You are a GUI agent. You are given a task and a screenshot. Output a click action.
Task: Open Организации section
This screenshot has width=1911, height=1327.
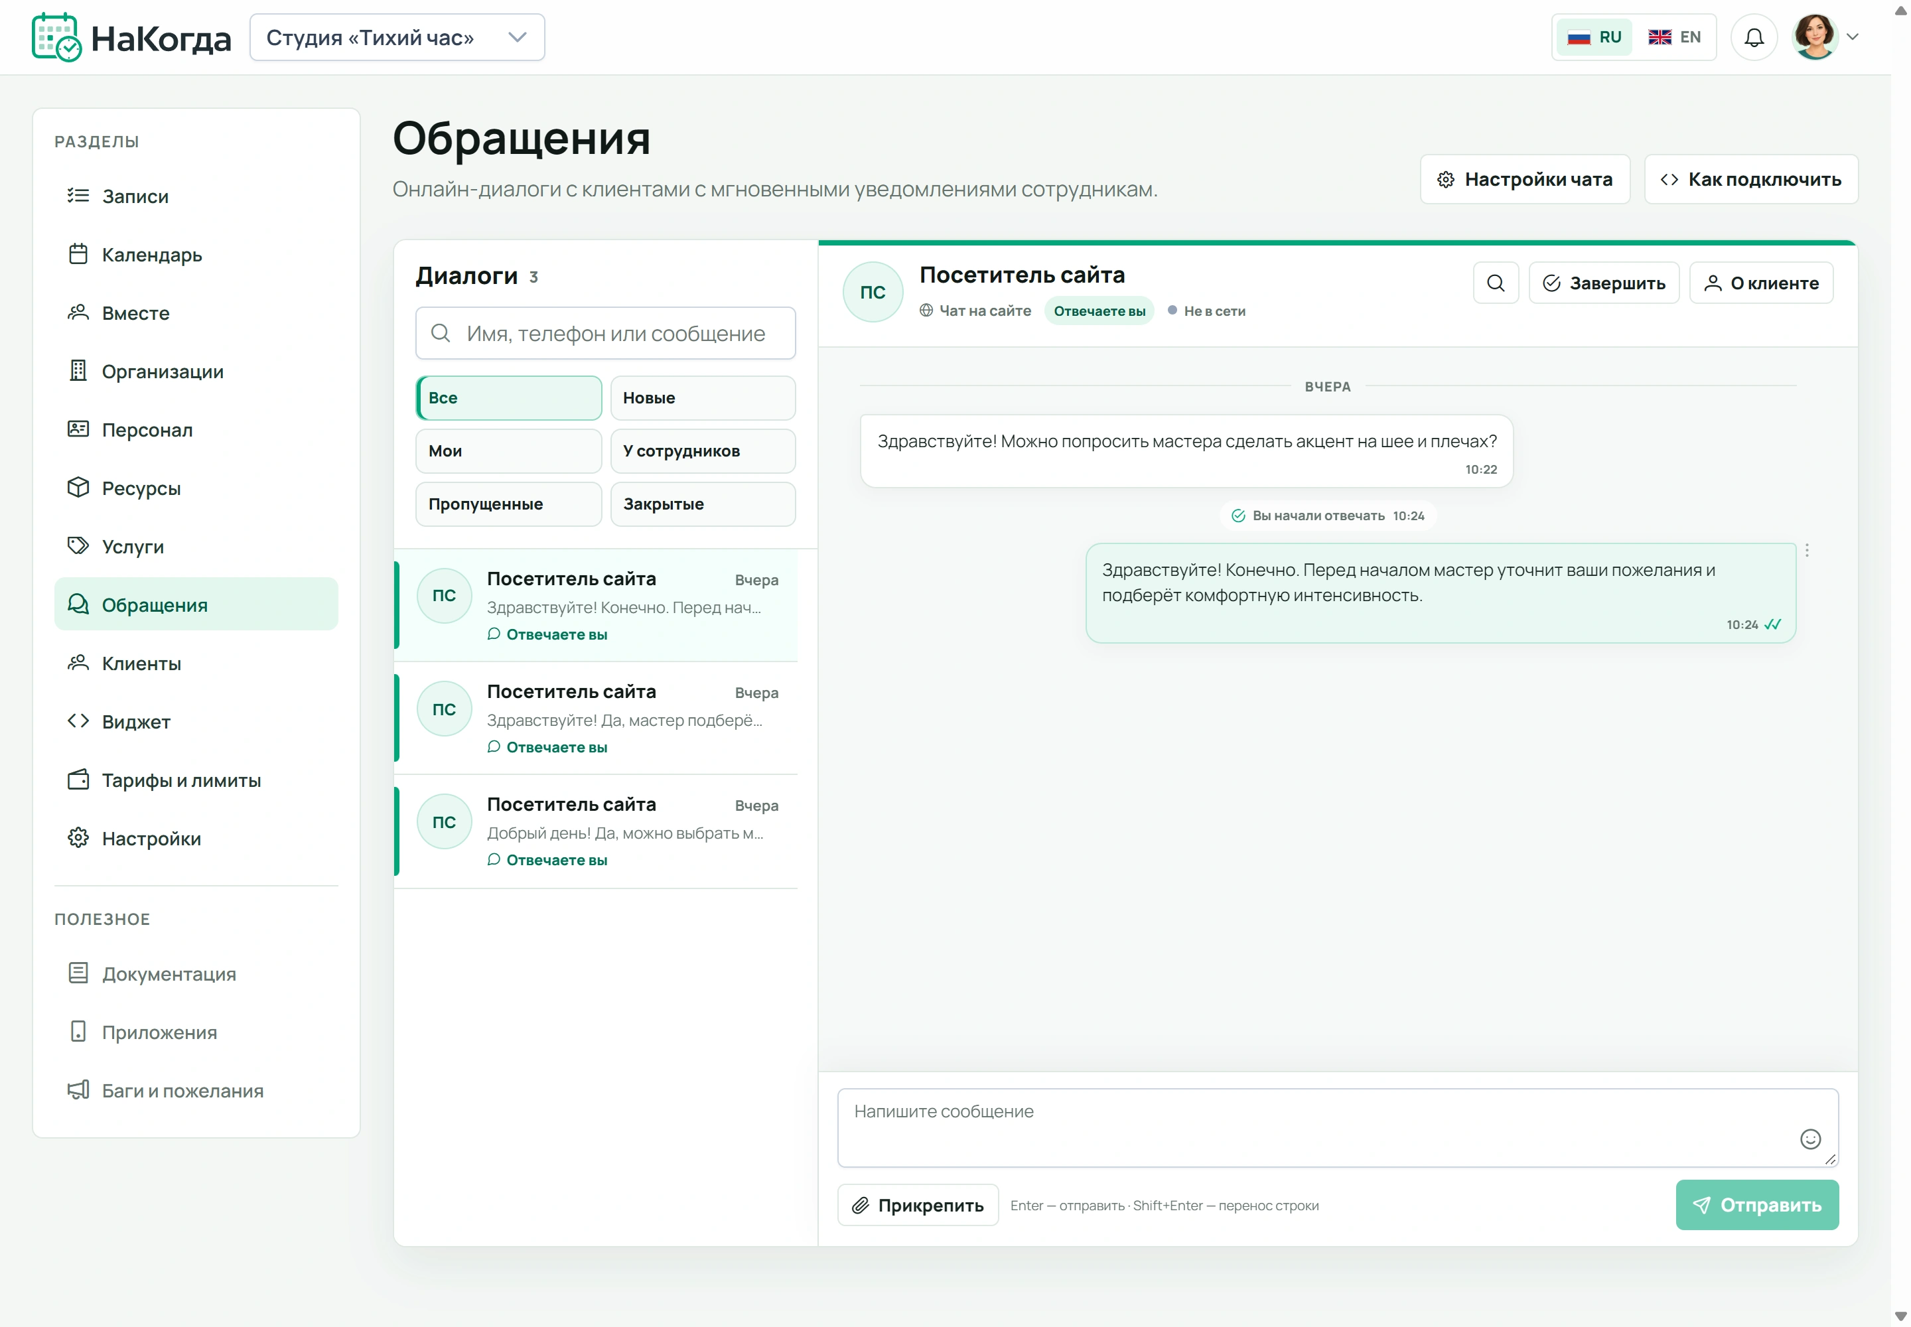[196, 372]
